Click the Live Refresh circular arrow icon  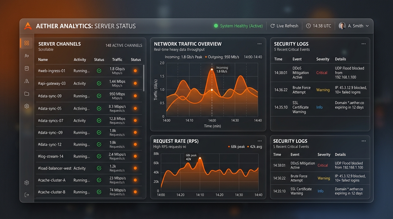point(272,26)
